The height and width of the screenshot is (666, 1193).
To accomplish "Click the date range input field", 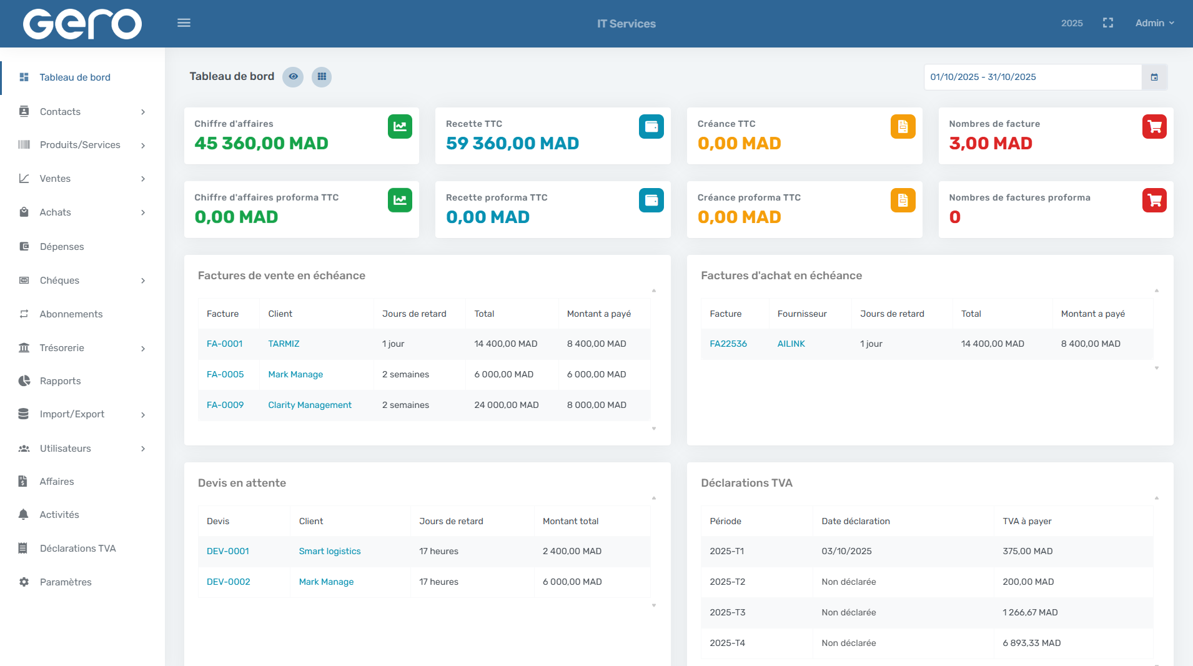I will point(1032,77).
